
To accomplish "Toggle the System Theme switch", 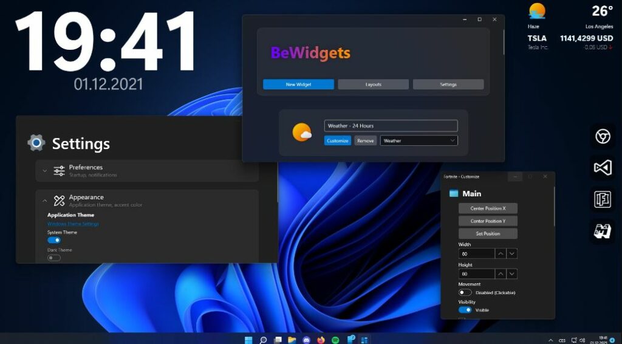I will click(x=54, y=240).
